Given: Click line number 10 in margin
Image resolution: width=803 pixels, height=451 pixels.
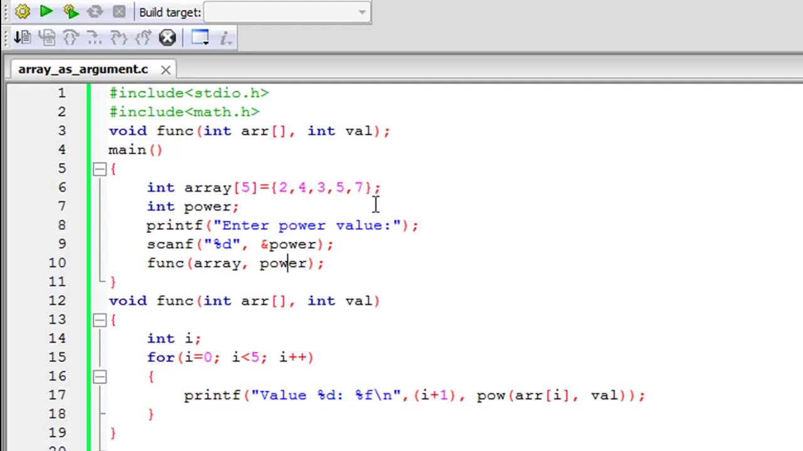Looking at the screenshot, I should (57, 262).
